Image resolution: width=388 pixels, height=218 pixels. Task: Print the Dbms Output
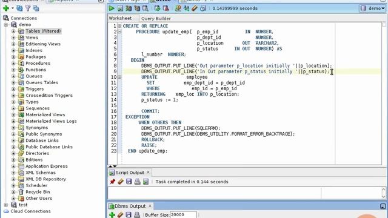(x=137, y=215)
